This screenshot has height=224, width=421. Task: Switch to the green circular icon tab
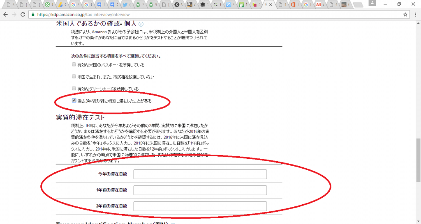point(49,5)
